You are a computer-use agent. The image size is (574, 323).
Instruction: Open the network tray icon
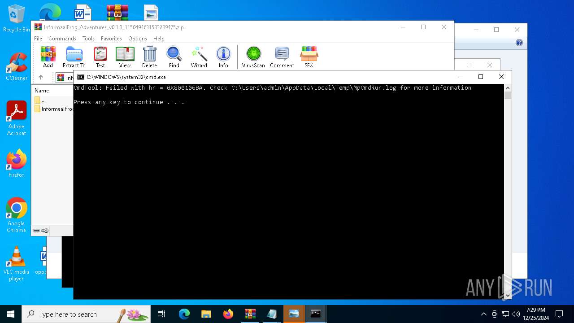[x=505, y=314]
